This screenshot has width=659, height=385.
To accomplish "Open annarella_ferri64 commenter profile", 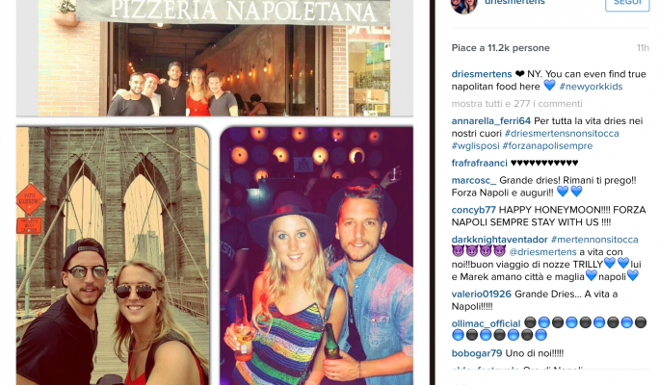I will click(x=491, y=121).
